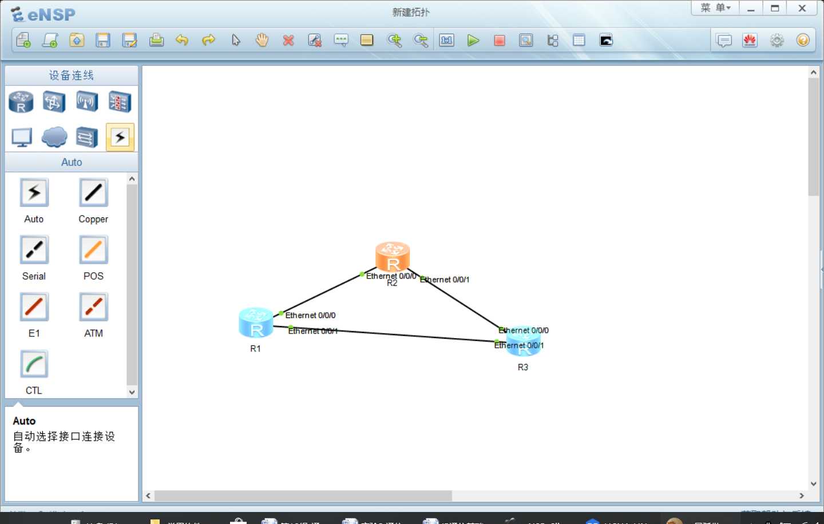Open the settings gear icon
824x524 pixels.
(777, 40)
